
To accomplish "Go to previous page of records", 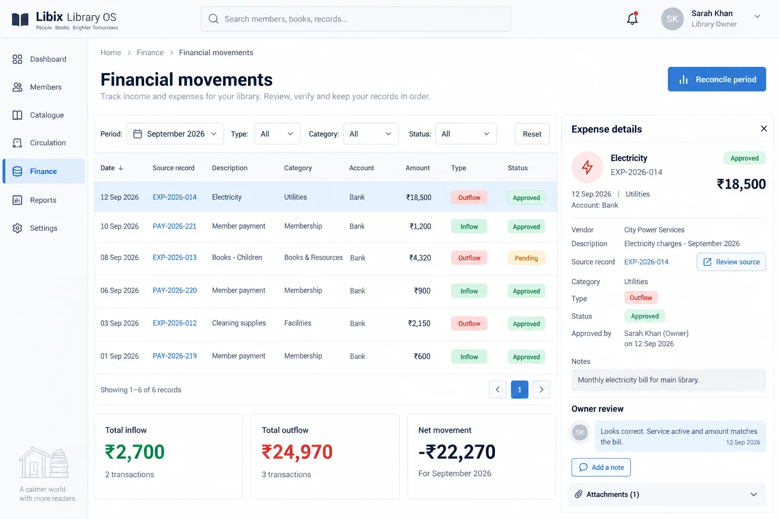I will coord(498,389).
